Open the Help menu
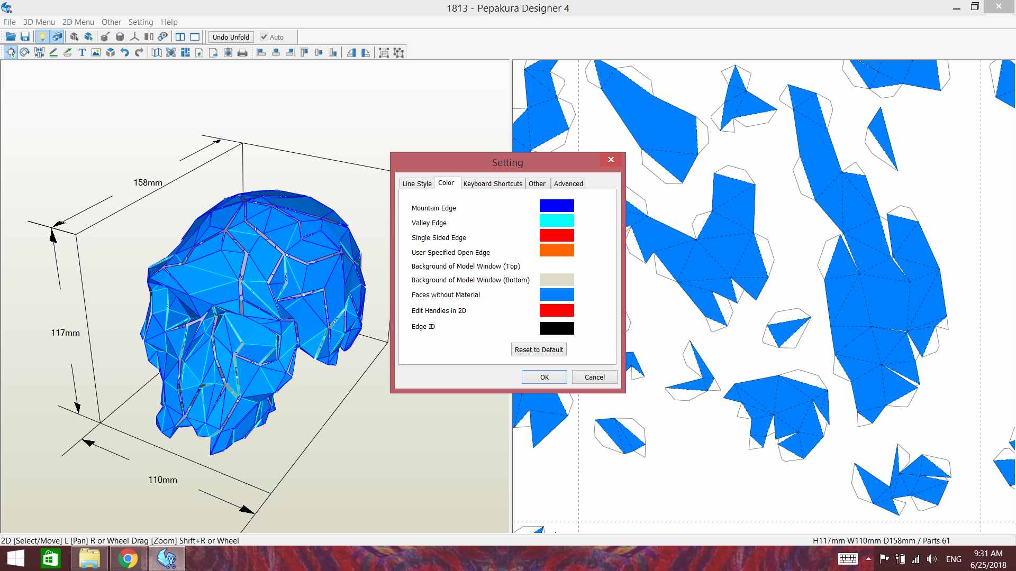This screenshot has width=1016, height=571. 169,22
